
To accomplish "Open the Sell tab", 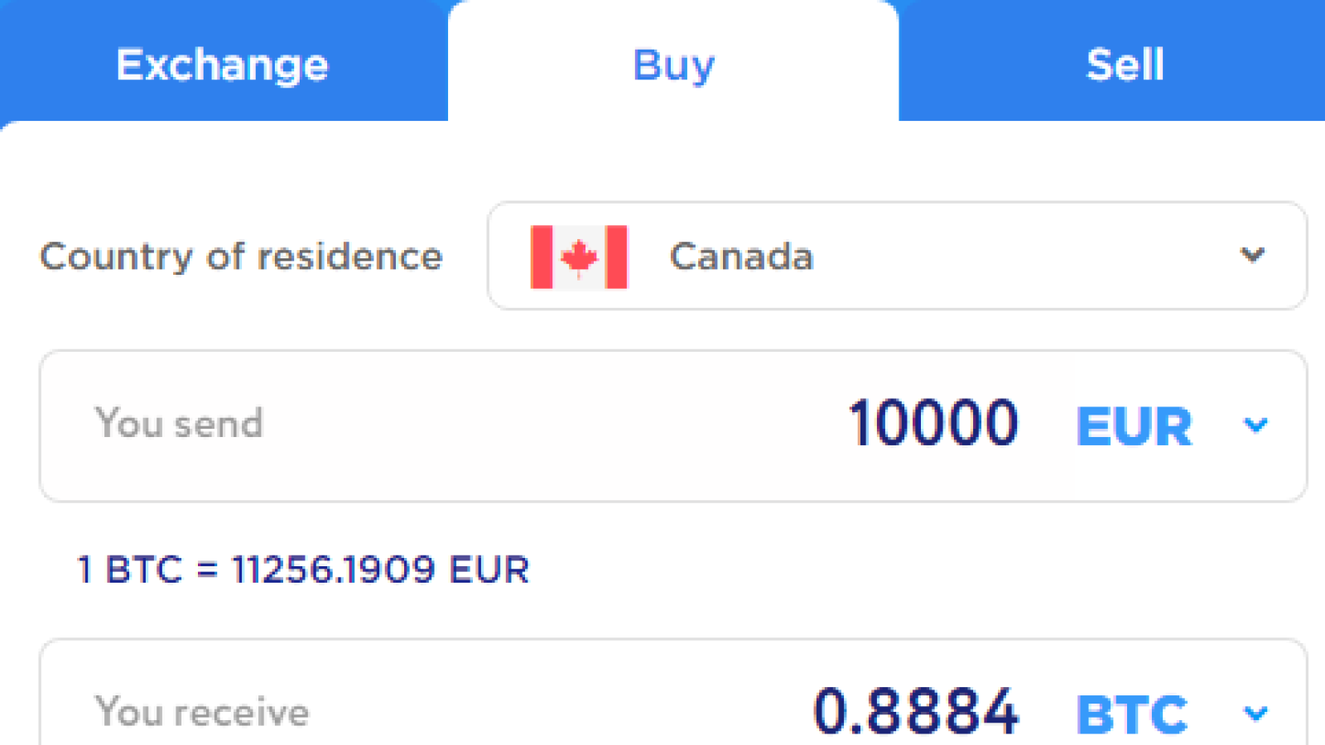I will point(1125,65).
